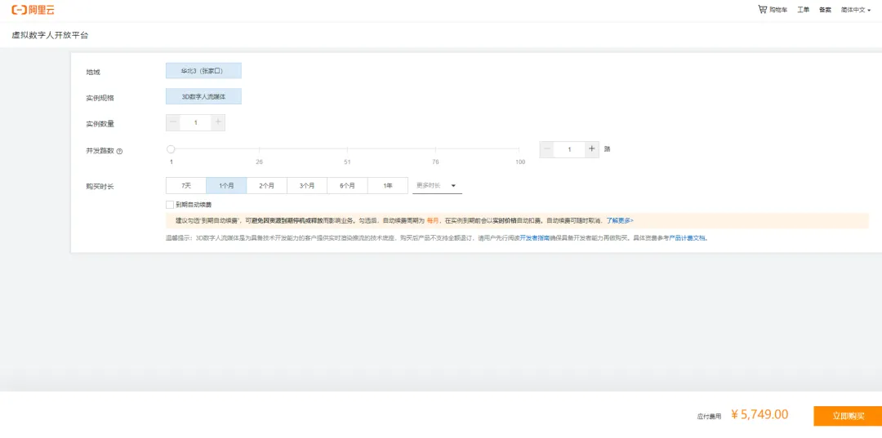Image resolution: width=882 pixels, height=438 pixels.
Task: Decrease instance quantity with minus button
Action: pyautogui.click(x=173, y=122)
